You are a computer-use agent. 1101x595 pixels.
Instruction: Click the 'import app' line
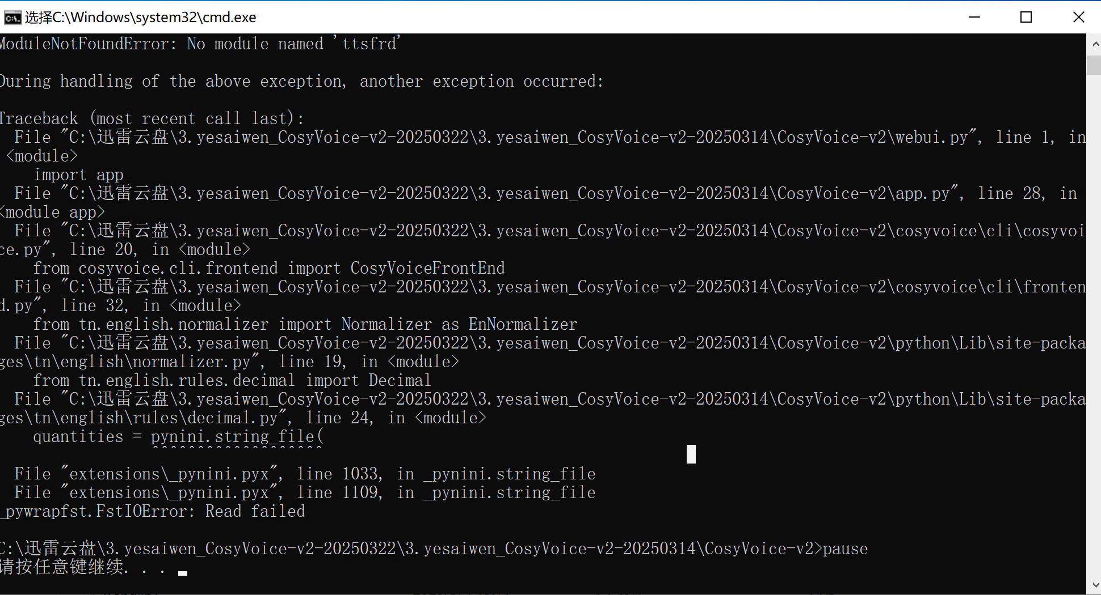(78, 175)
